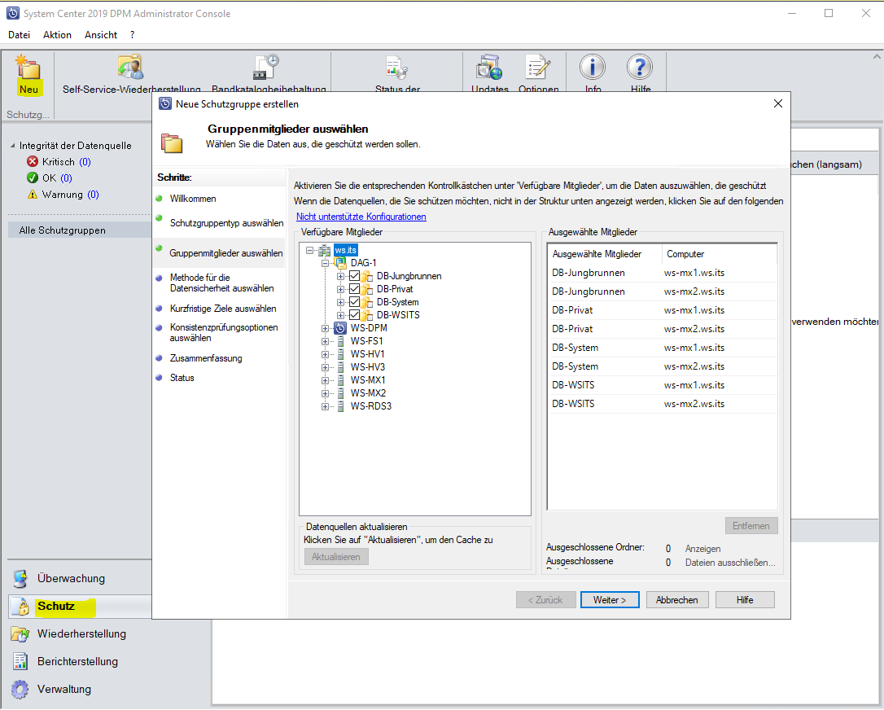Click the < Zurück button
This screenshot has width=884, height=710.
545,600
